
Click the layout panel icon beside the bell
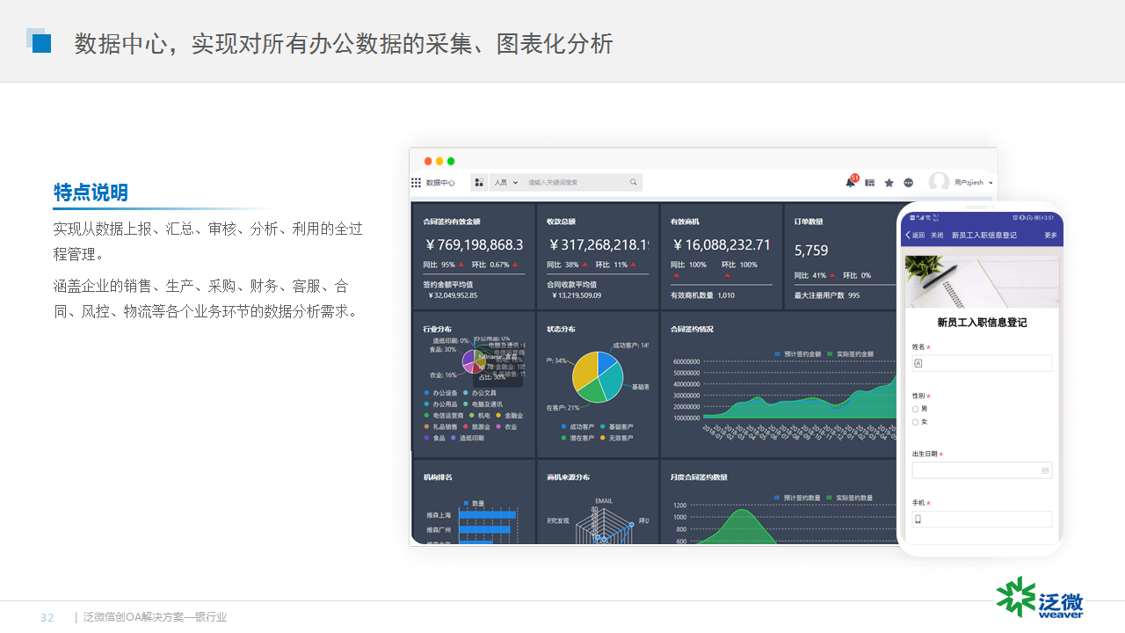(x=870, y=183)
